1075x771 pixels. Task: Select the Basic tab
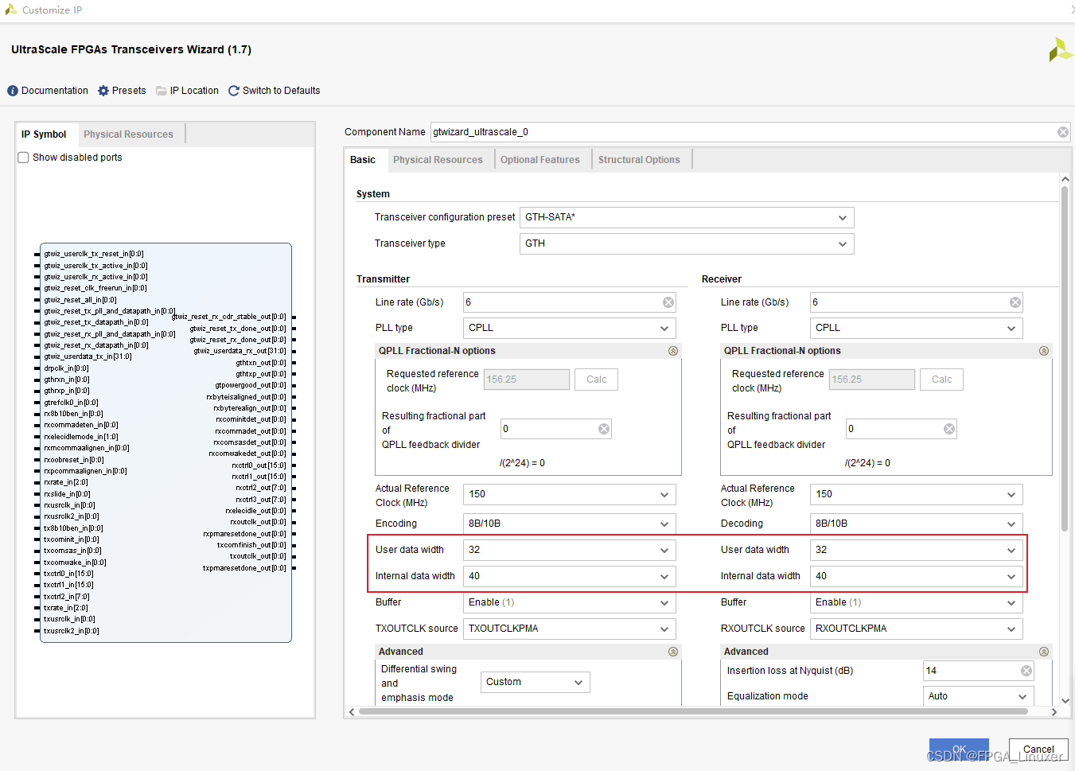pos(363,160)
